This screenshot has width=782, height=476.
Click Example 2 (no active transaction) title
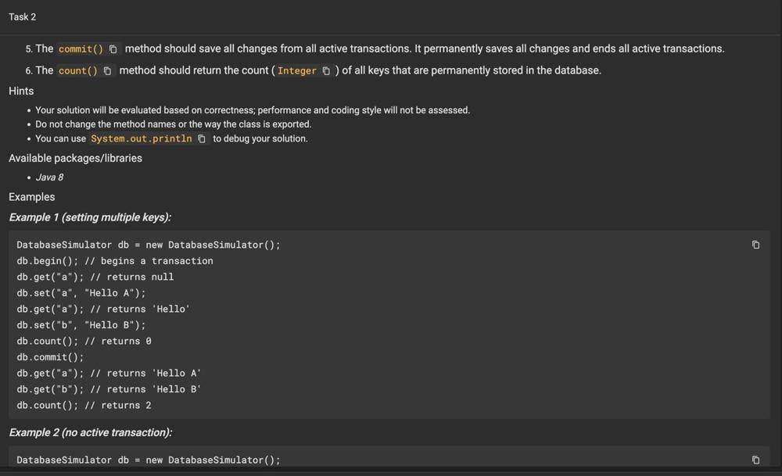[90, 432]
